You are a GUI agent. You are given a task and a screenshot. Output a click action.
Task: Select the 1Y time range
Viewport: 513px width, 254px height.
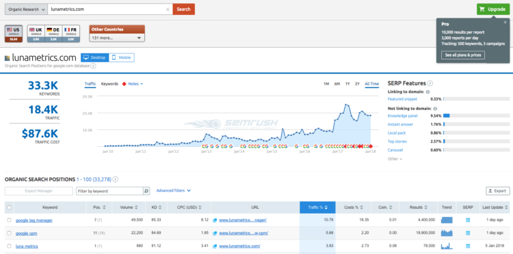347,84
